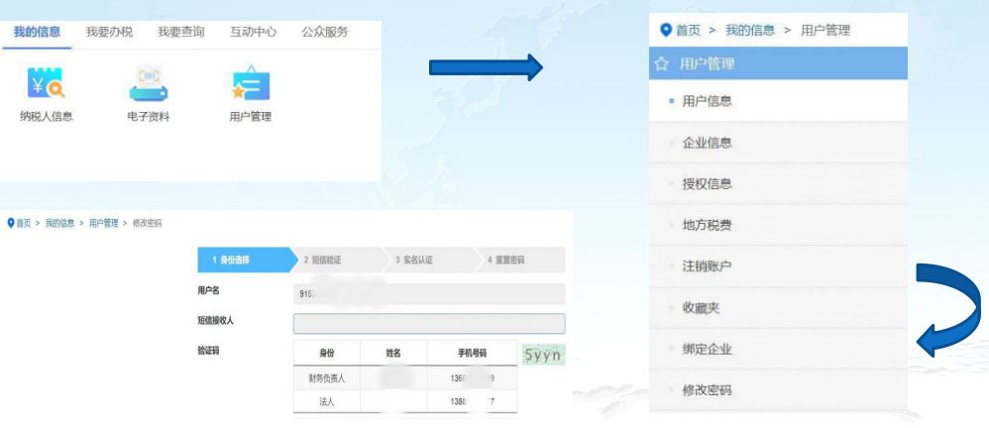This screenshot has width=989, height=428.
Task: Click 我的信息 link in right panel breadcrumb
Action: click(750, 31)
